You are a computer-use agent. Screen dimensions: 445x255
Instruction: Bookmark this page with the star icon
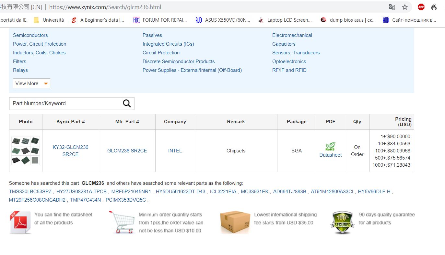[x=405, y=7]
